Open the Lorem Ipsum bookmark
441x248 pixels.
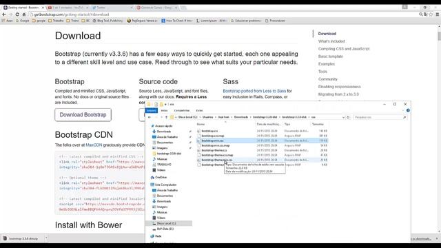[x=212, y=21]
